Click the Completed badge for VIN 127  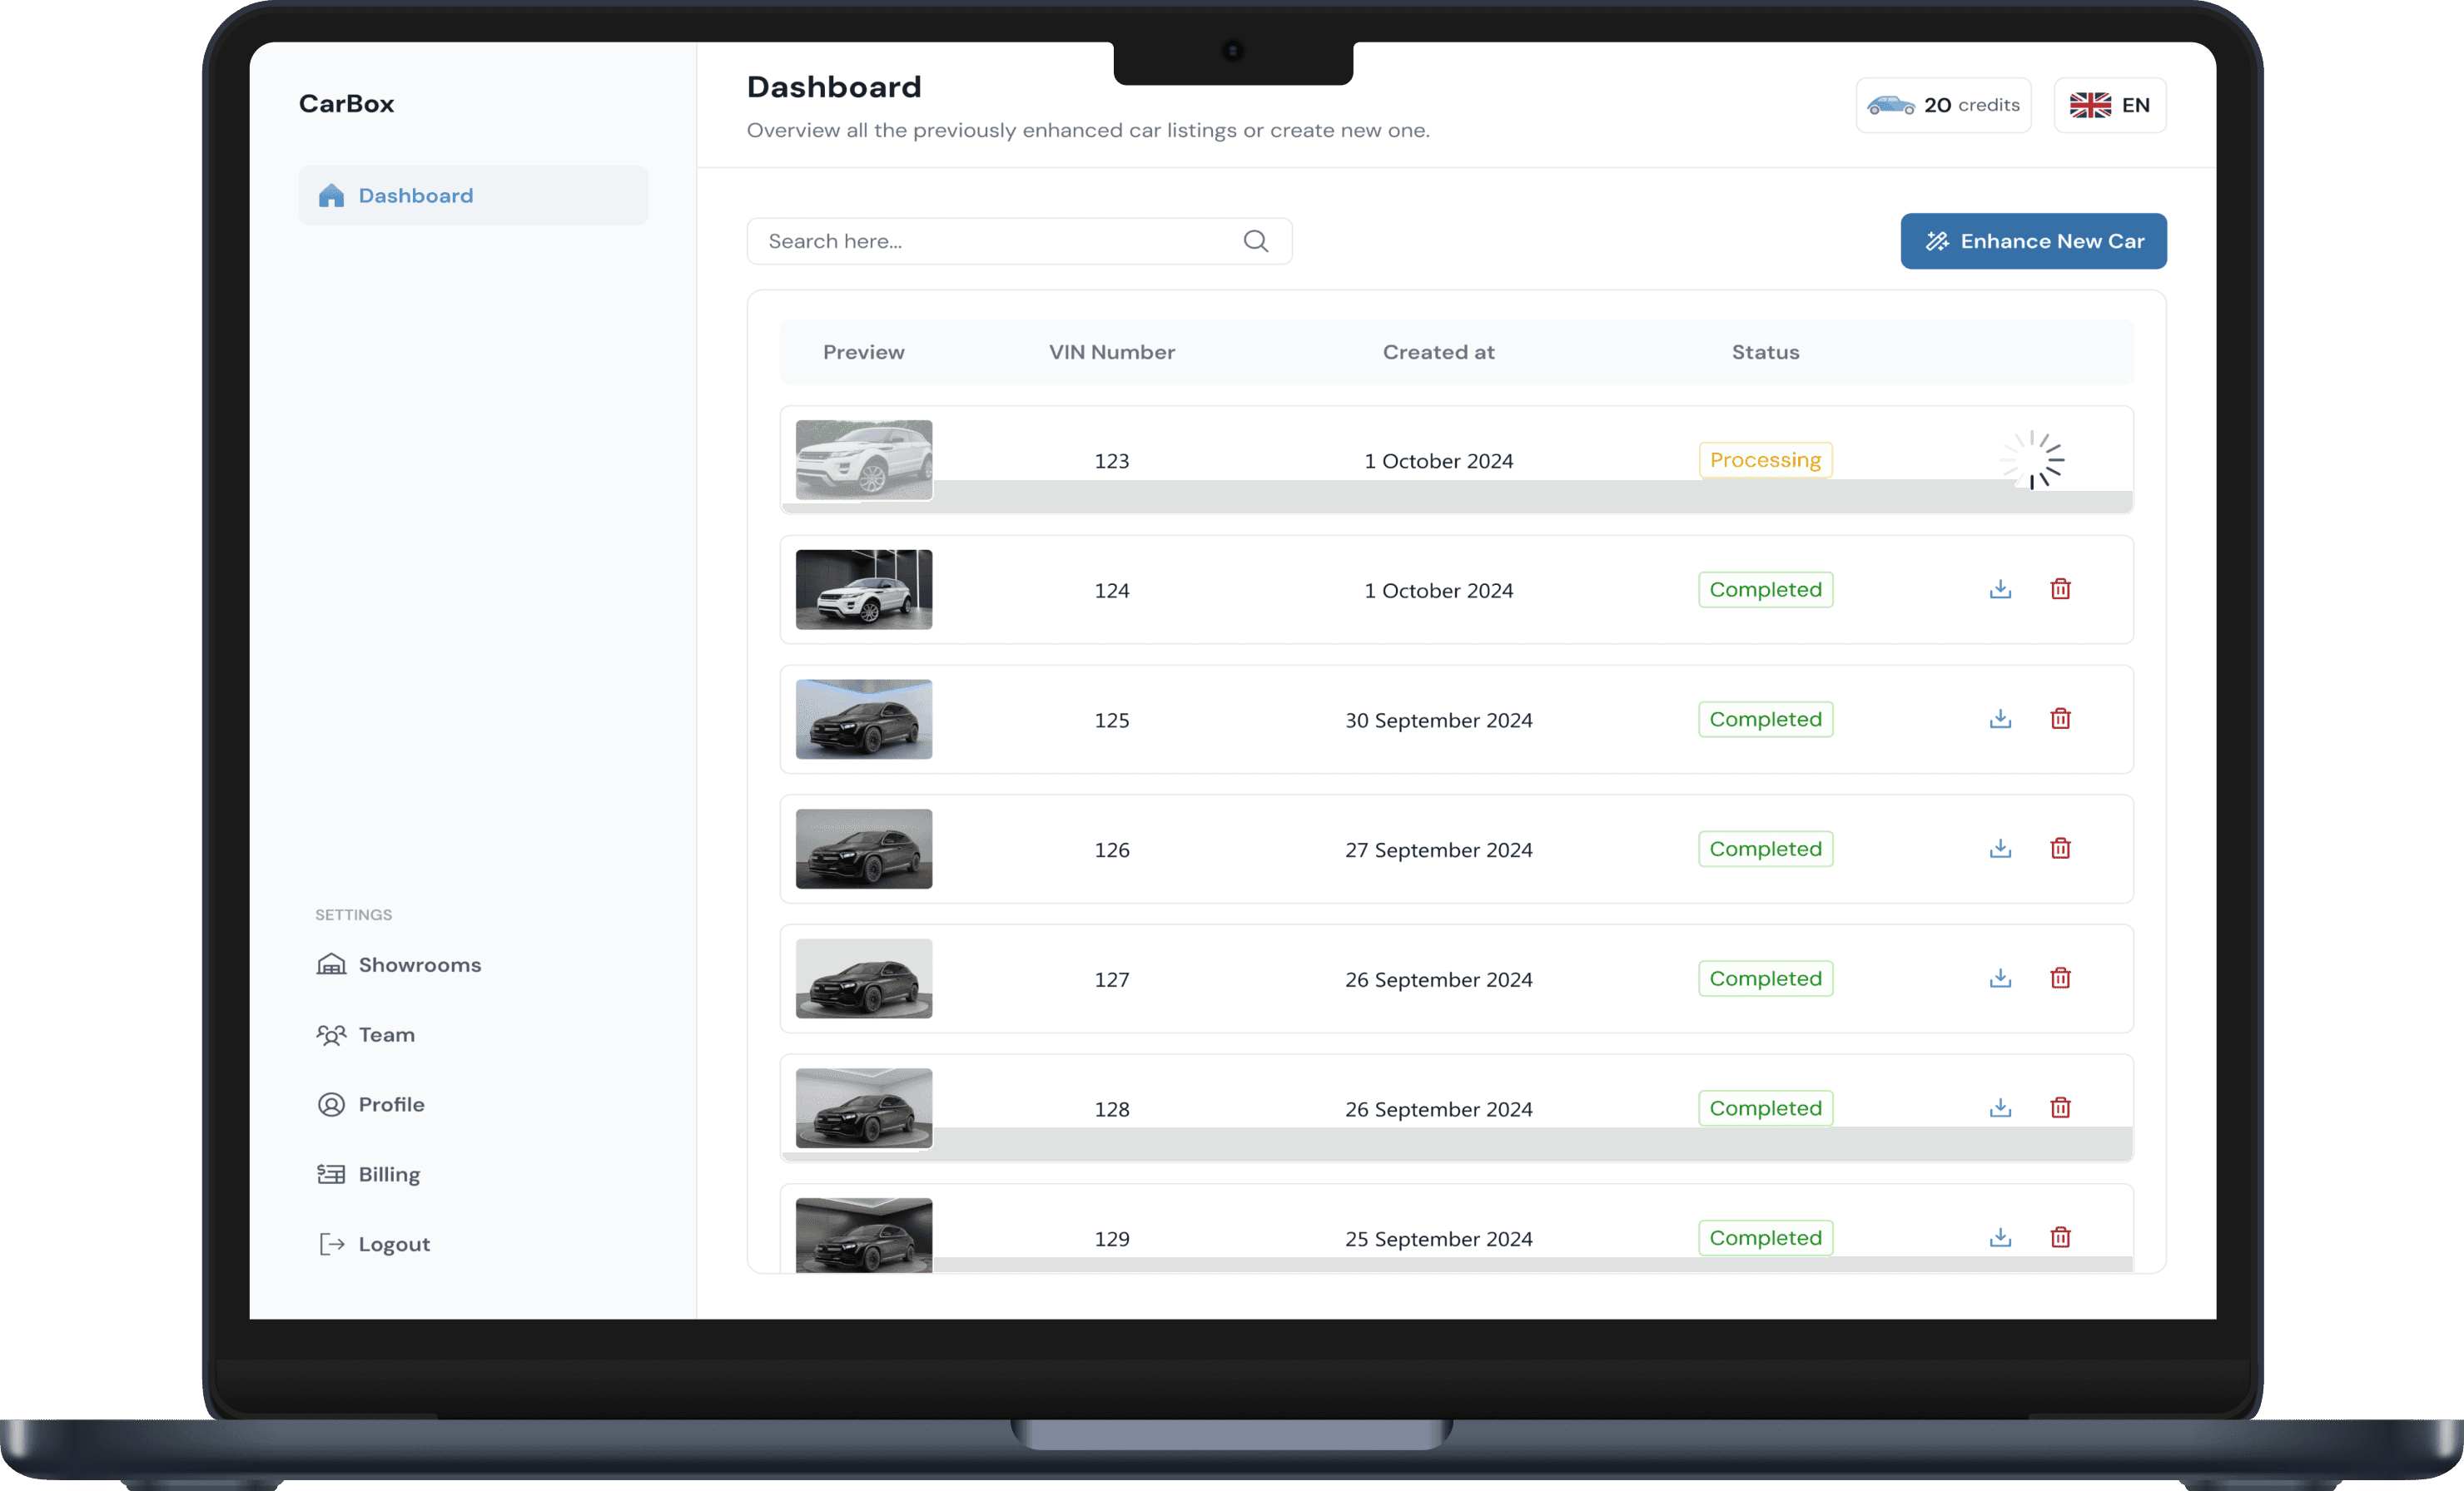1765,978
